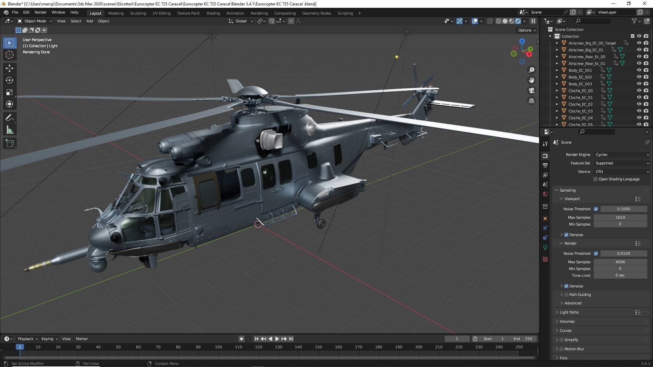Select the Move tool in toolbar
This screenshot has height=367, width=653.
[10, 68]
